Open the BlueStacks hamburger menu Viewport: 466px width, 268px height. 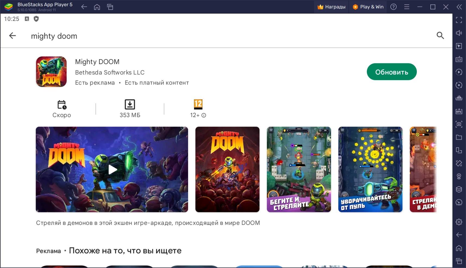pos(407,7)
